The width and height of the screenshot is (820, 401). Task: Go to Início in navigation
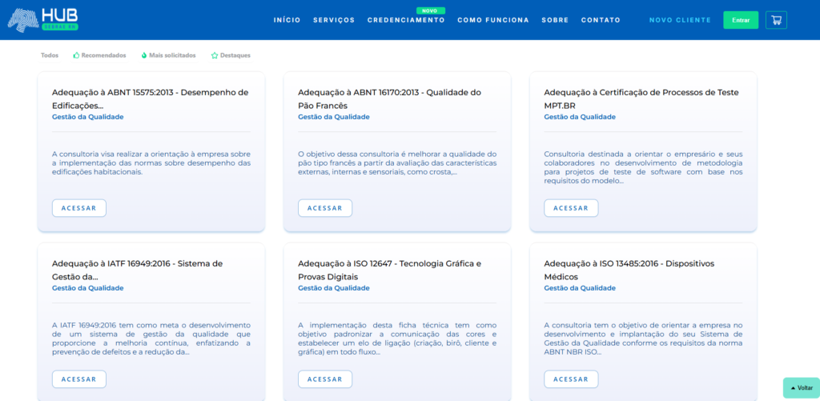tap(287, 20)
